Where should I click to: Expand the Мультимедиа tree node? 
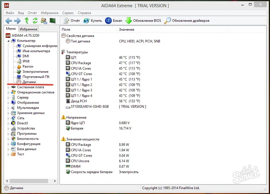[x=8, y=108]
